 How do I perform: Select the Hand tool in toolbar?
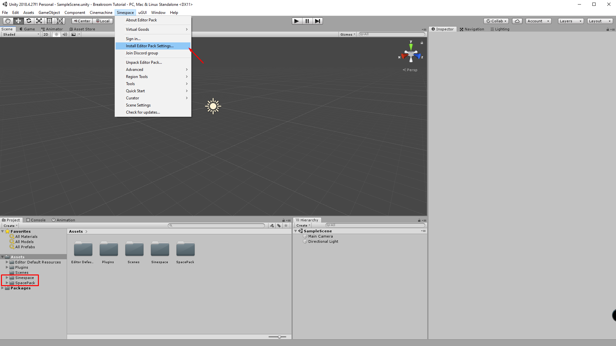pos(8,21)
